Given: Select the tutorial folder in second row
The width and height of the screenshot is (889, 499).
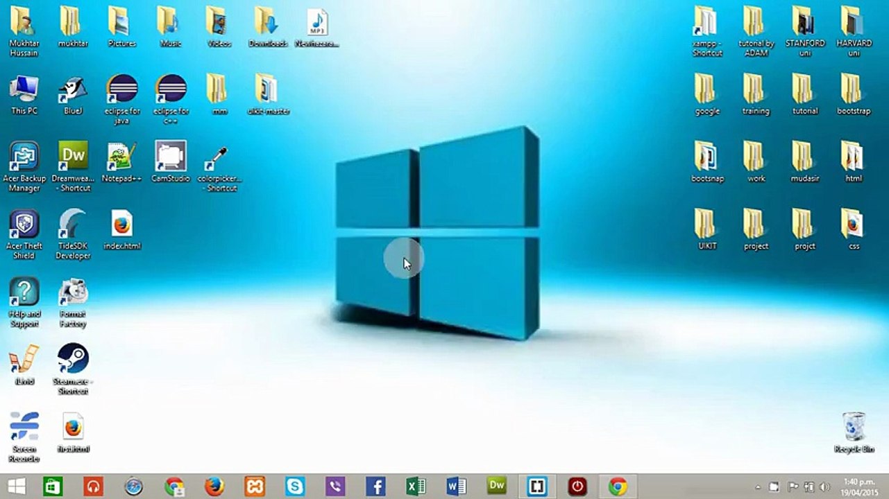Looking at the screenshot, I should point(805,94).
